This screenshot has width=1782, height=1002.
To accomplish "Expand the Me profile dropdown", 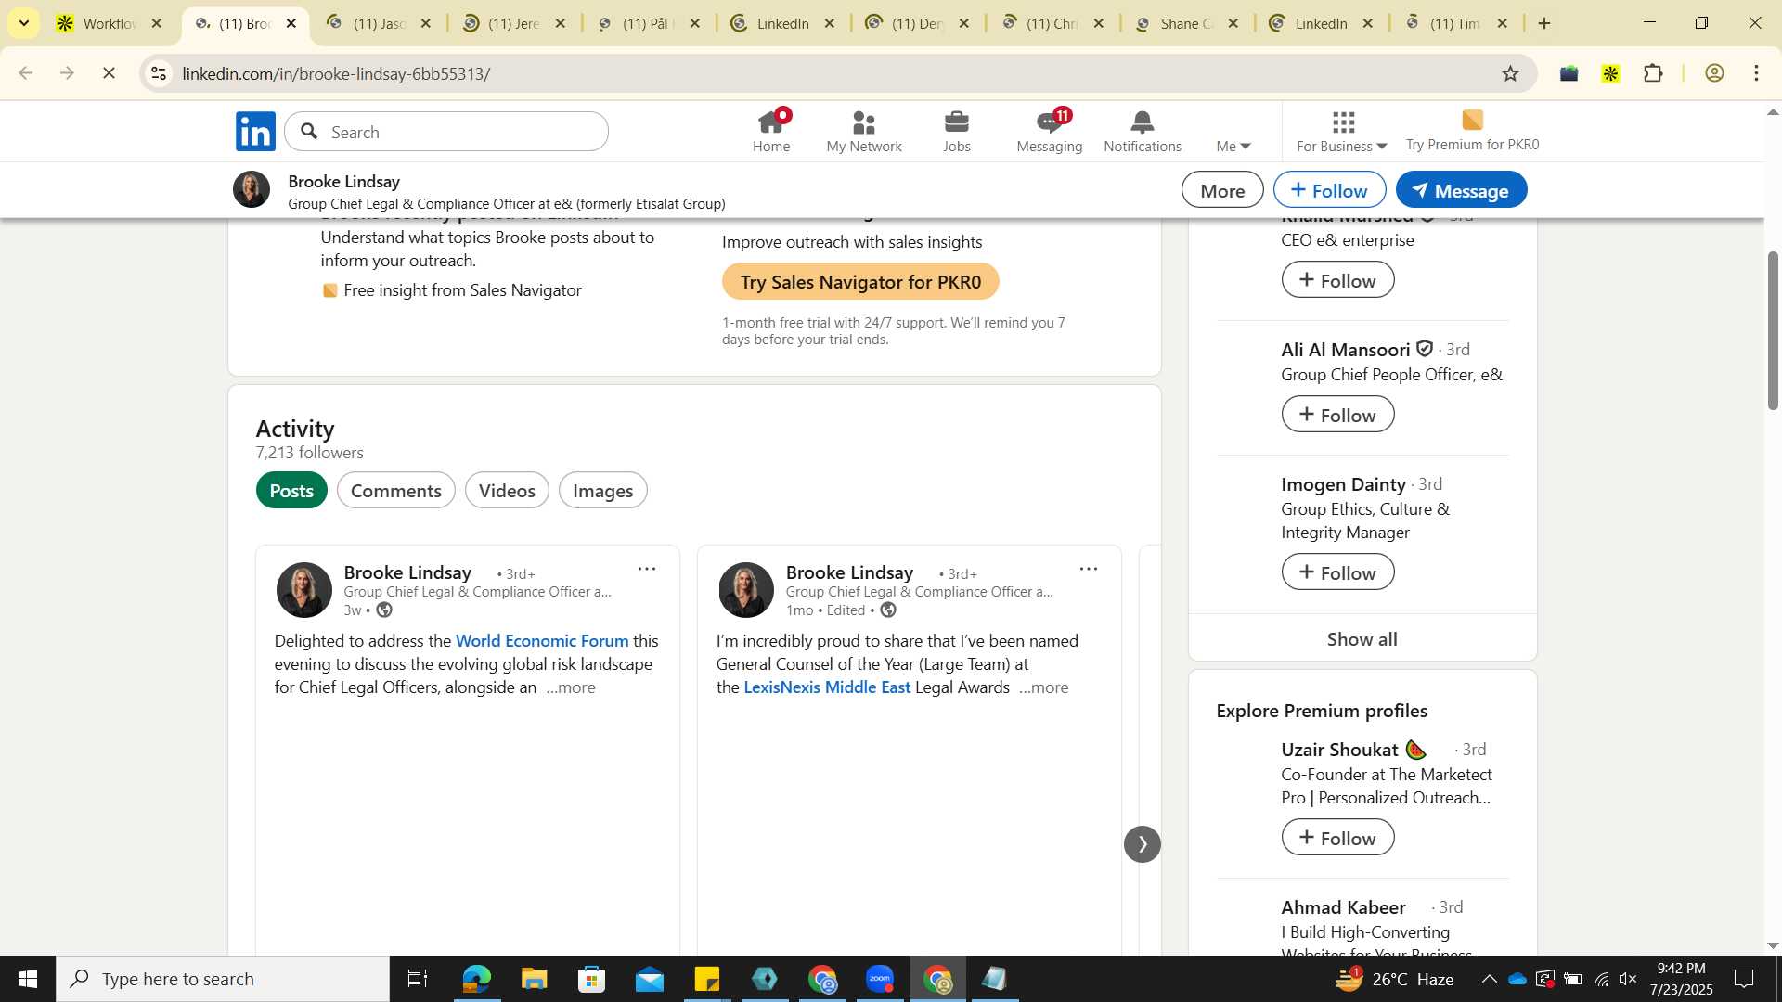I will click(x=1233, y=146).
